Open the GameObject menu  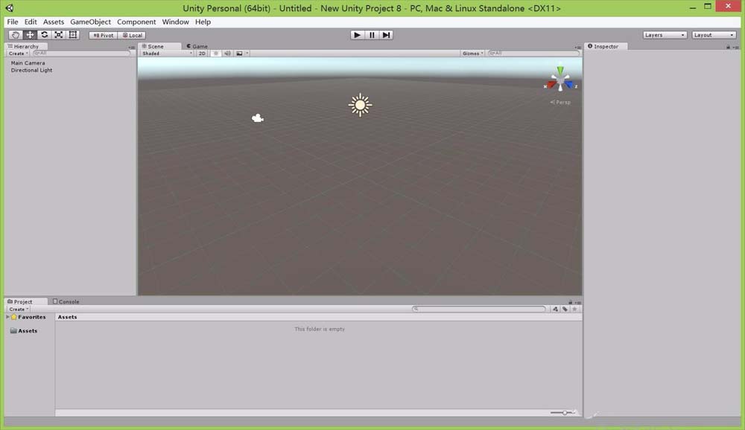90,22
